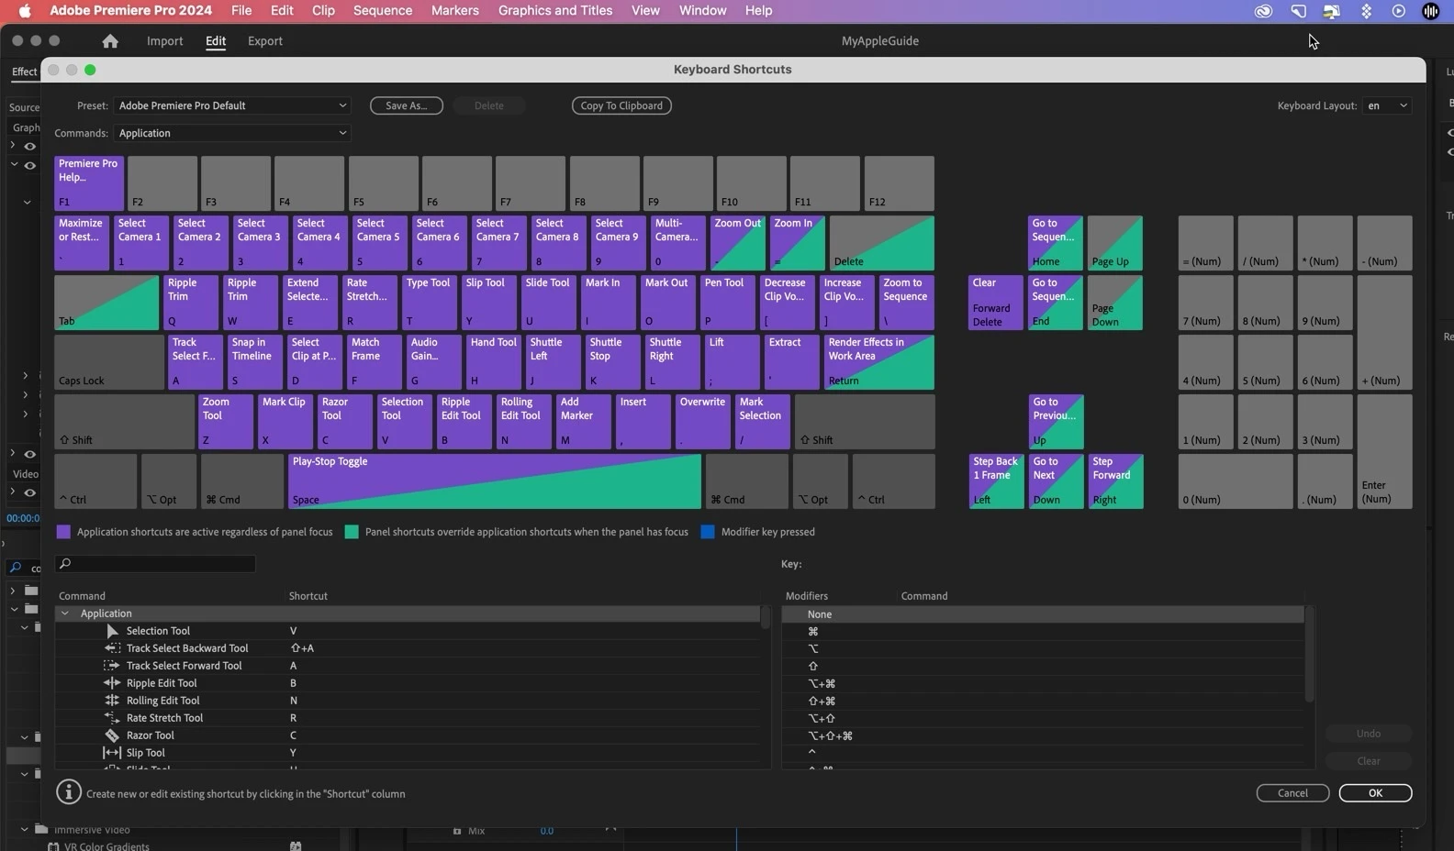Screen dimensions: 1454x851
Task: Confirm the dialog with the OK button
Action: (x=1375, y=793)
